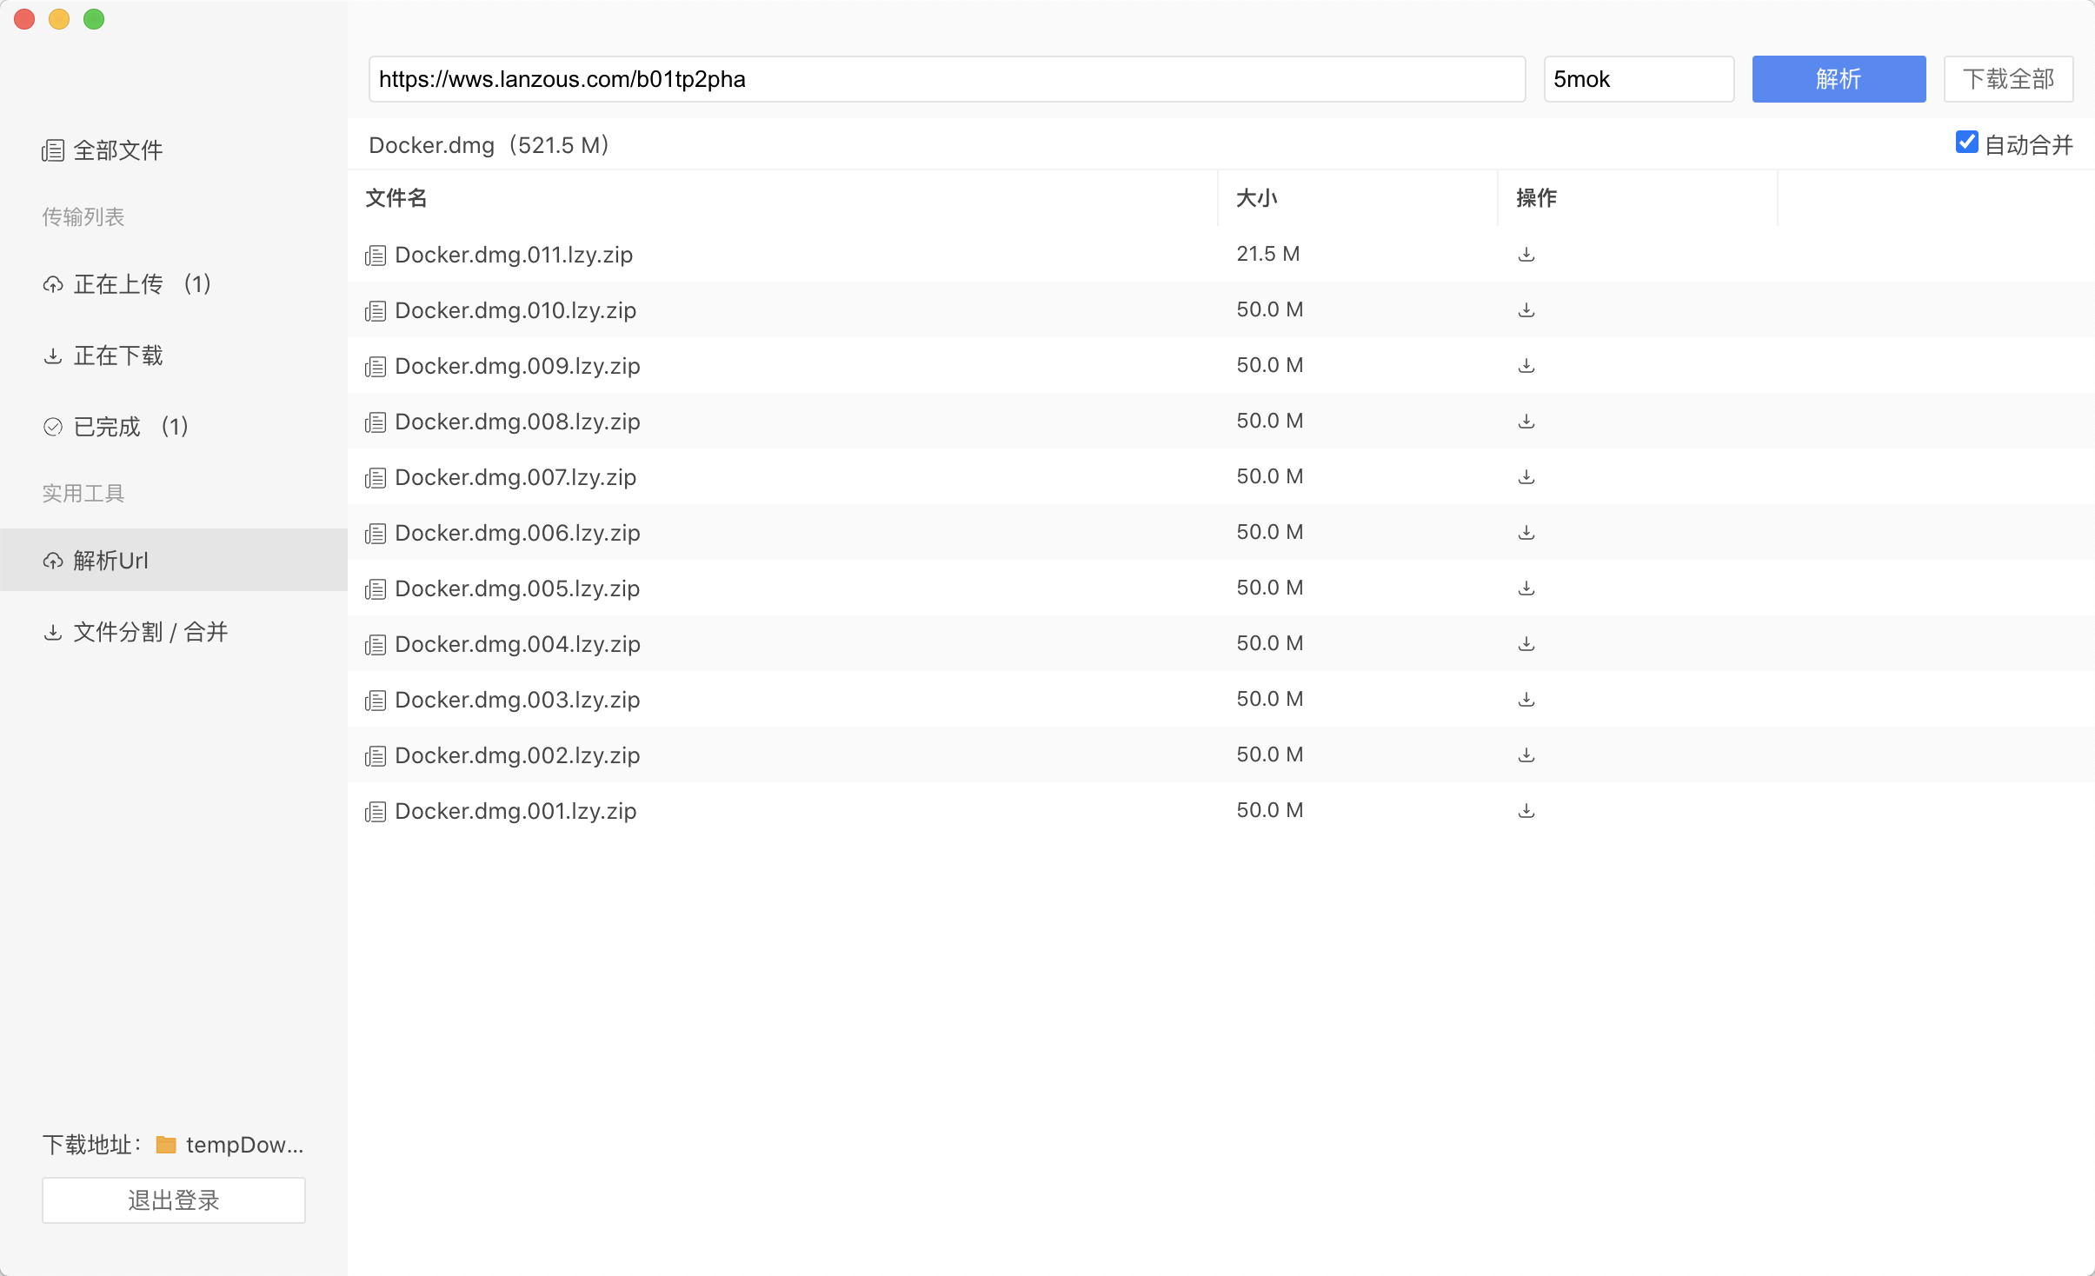Click the 5mok password input field

1638,79
